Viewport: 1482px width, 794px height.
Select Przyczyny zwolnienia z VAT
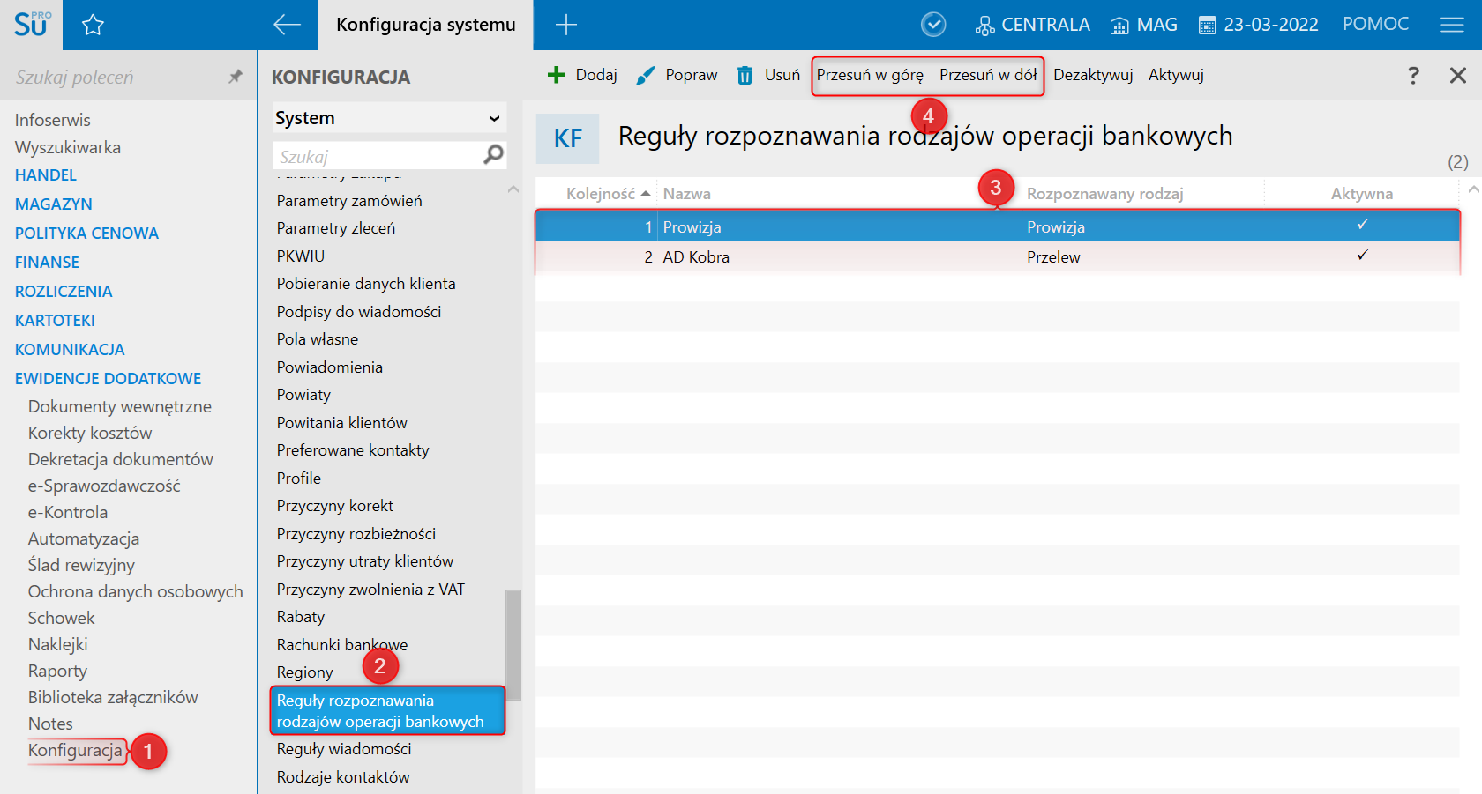pyautogui.click(x=370, y=590)
